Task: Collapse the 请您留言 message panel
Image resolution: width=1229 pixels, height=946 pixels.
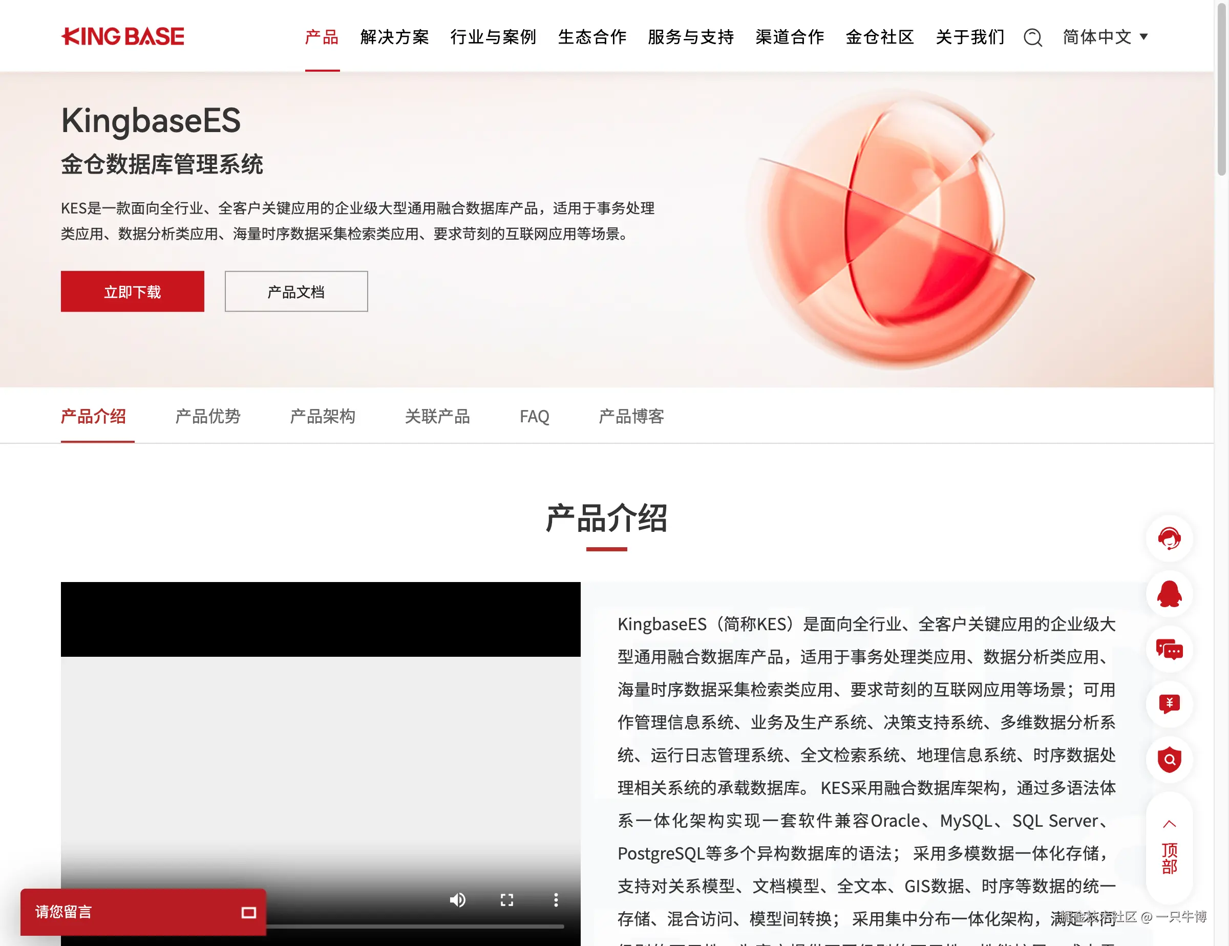Action: click(x=249, y=912)
